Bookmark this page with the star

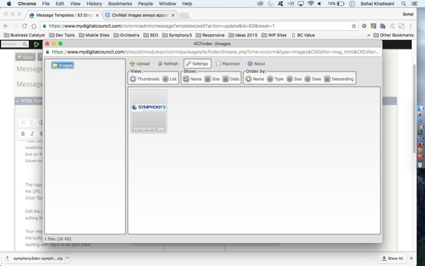click(x=354, y=26)
